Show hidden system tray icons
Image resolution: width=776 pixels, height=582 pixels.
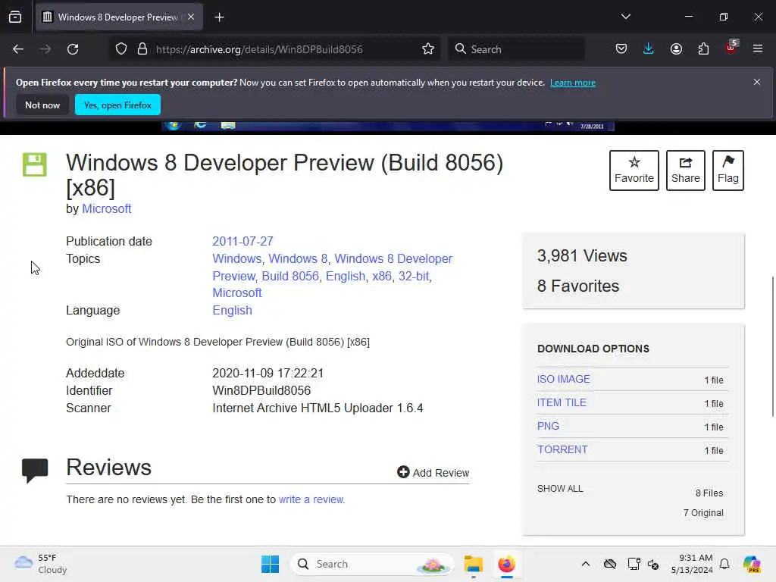586,564
